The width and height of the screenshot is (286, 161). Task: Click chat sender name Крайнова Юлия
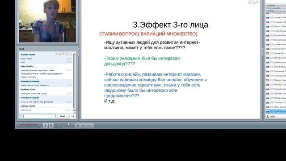28,89
